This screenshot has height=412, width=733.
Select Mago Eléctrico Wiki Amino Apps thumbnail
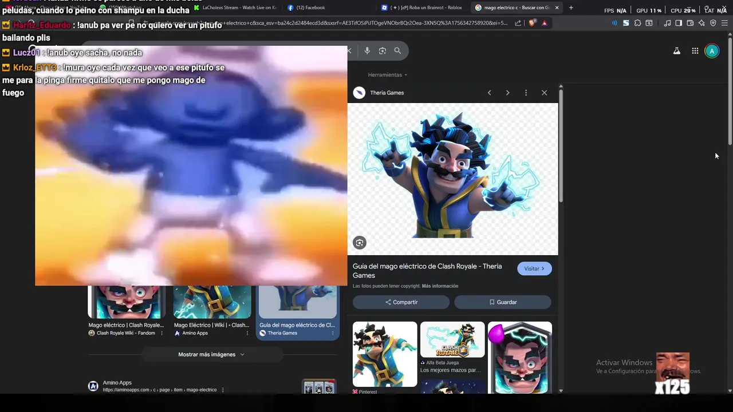[x=212, y=302]
